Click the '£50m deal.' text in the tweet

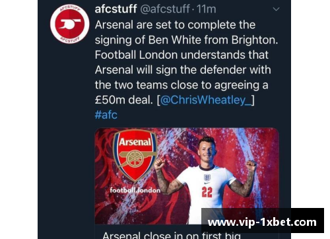click(124, 100)
